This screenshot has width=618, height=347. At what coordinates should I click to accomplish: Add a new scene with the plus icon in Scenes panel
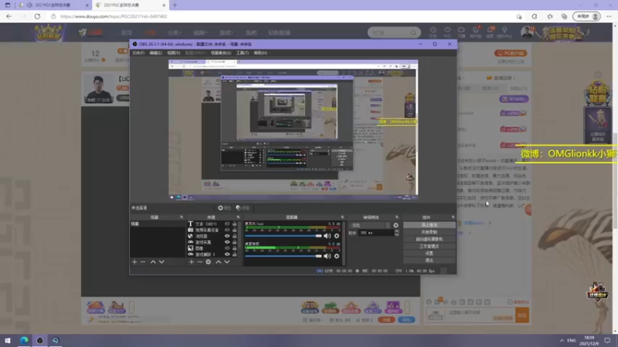[x=134, y=262]
